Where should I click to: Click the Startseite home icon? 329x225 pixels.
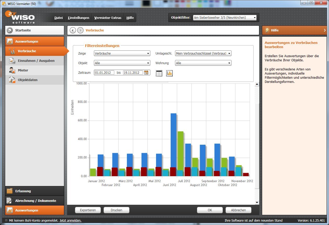(x=10, y=30)
